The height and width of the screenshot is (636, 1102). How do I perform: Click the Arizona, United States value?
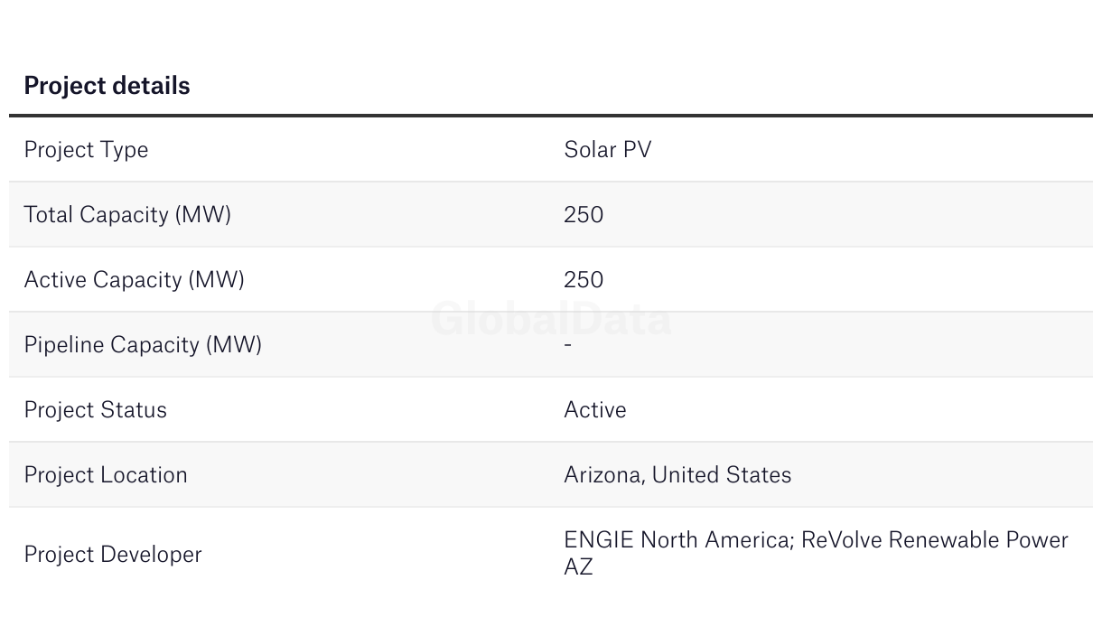tap(677, 475)
